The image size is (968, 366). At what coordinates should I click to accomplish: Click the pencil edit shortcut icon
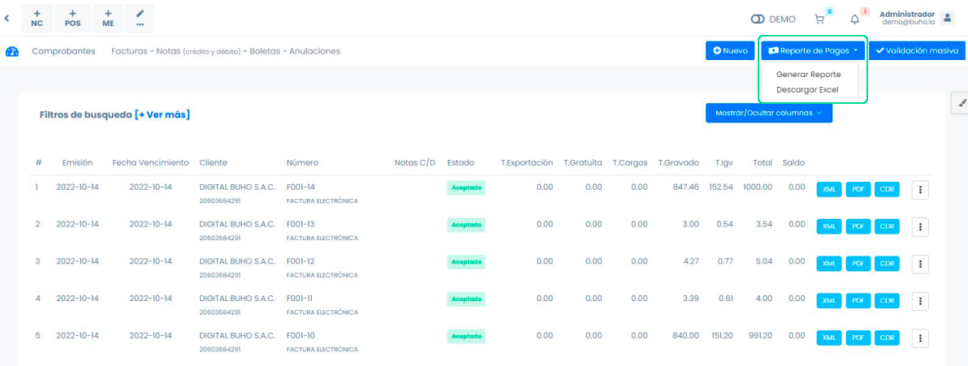point(140,18)
